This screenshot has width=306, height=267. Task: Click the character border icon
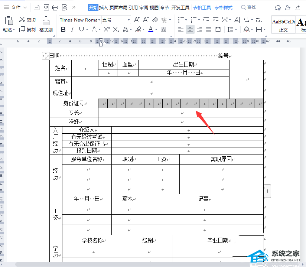(x=163, y=29)
